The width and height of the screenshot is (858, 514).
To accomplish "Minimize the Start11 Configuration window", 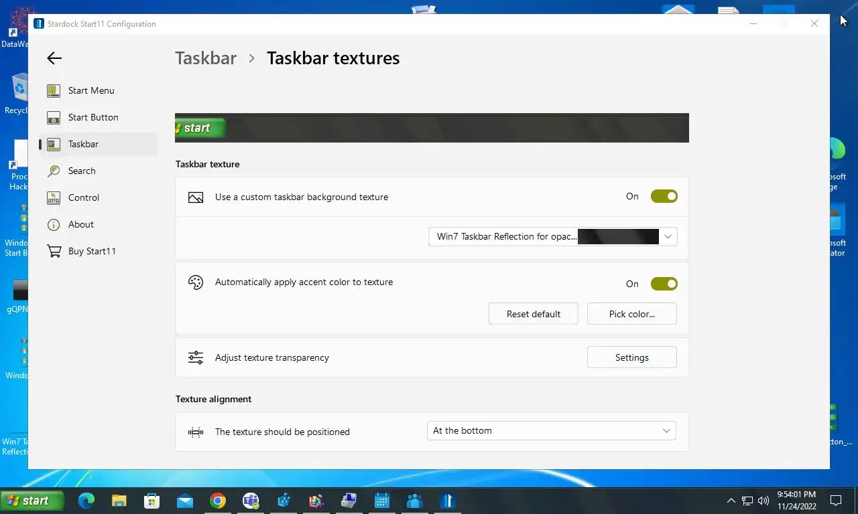I will 753,23.
